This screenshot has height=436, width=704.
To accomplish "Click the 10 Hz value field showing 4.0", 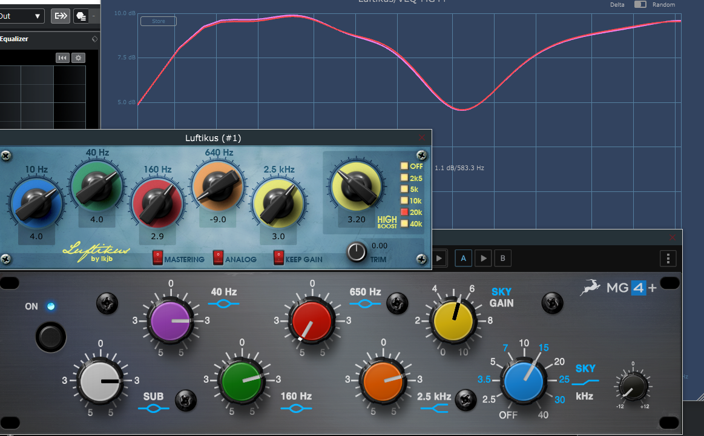I will pyautogui.click(x=36, y=236).
